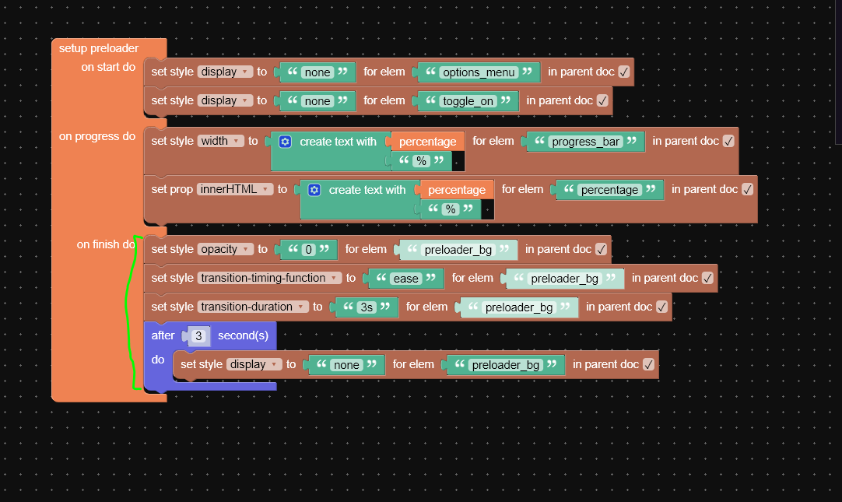Open the transition-timing-function dropdown
The height and width of the screenshot is (502, 842).
(269, 278)
